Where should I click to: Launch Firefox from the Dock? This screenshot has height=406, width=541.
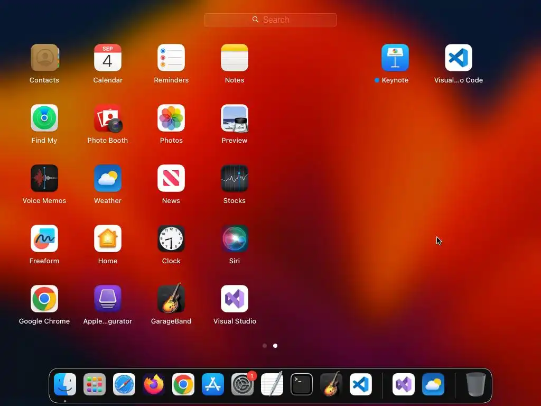(154, 384)
